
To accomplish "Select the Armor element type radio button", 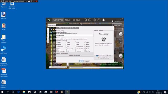I will (x=57, y=44).
